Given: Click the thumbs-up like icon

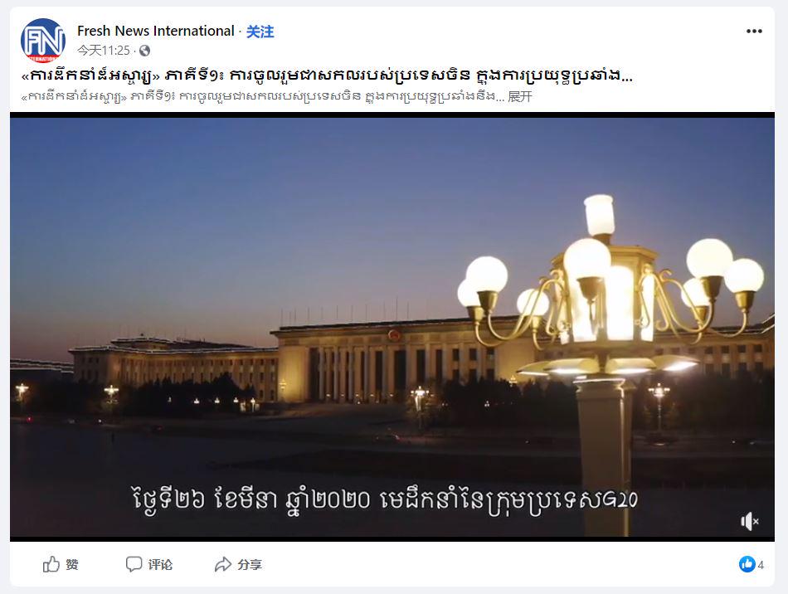Looking at the screenshot, I should pyautogui.click(x=51, y=564).
